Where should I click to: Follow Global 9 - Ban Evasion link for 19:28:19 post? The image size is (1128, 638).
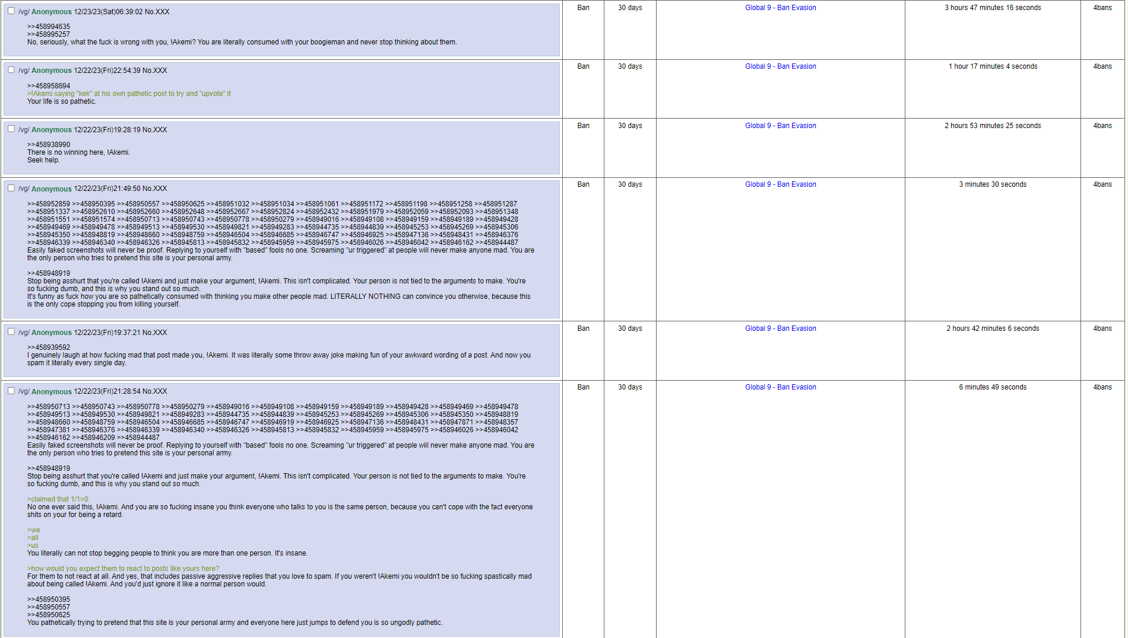tap(781, 126)
